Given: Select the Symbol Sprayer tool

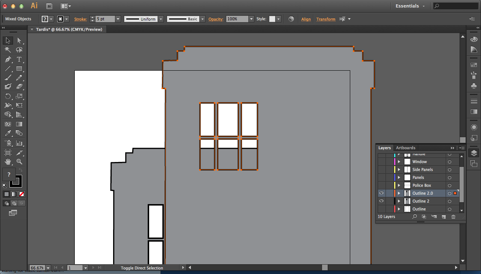Looking at the screenshot, I should (8, 143).
